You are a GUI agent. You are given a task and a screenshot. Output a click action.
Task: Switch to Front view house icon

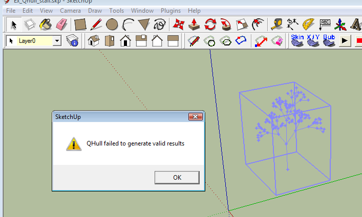pos(125,41)
